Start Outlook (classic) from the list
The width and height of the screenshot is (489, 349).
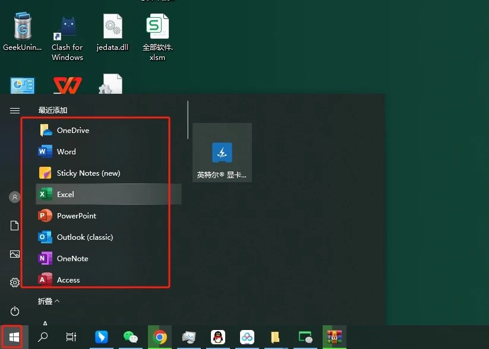[x=84, y=237]
